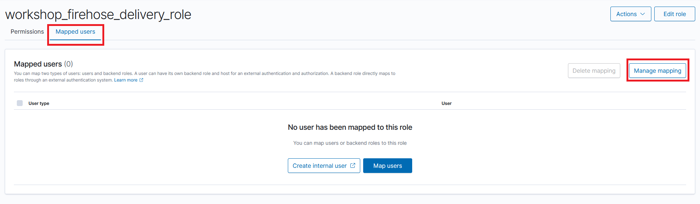
Task: Click the "You can map users or backend roles" hint
Action: [350, 143]
